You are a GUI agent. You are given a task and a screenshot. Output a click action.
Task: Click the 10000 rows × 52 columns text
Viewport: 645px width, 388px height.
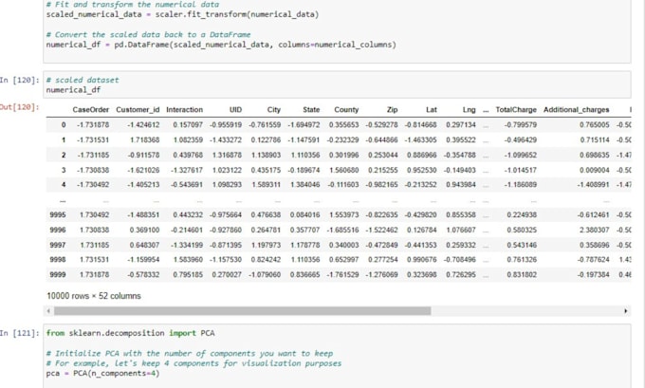click(94, 296)
